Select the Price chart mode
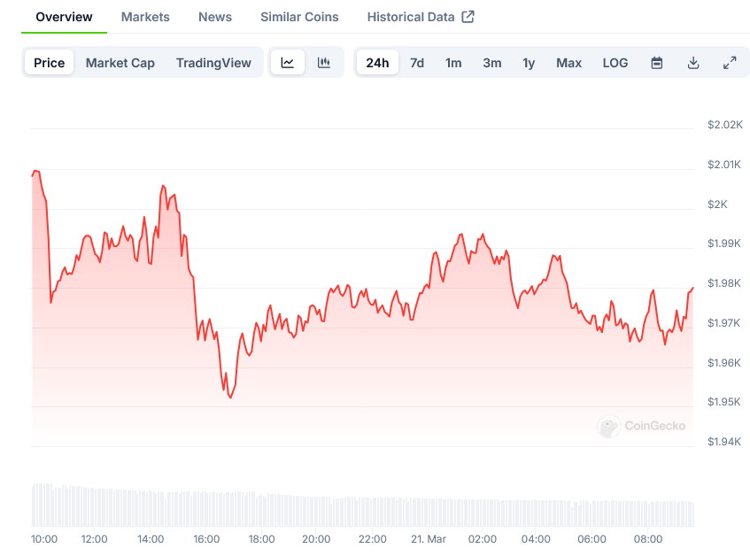Viewport: 750px width, 556px height. tap(50, 63)
